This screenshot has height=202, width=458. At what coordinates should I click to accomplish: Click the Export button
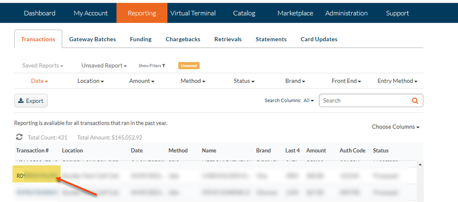(31, 101)
